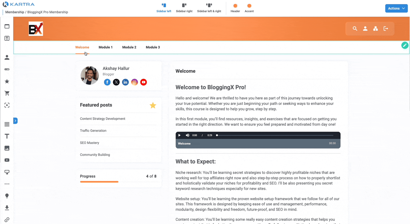Open the Actions dropdown

(x=396, y=8)
